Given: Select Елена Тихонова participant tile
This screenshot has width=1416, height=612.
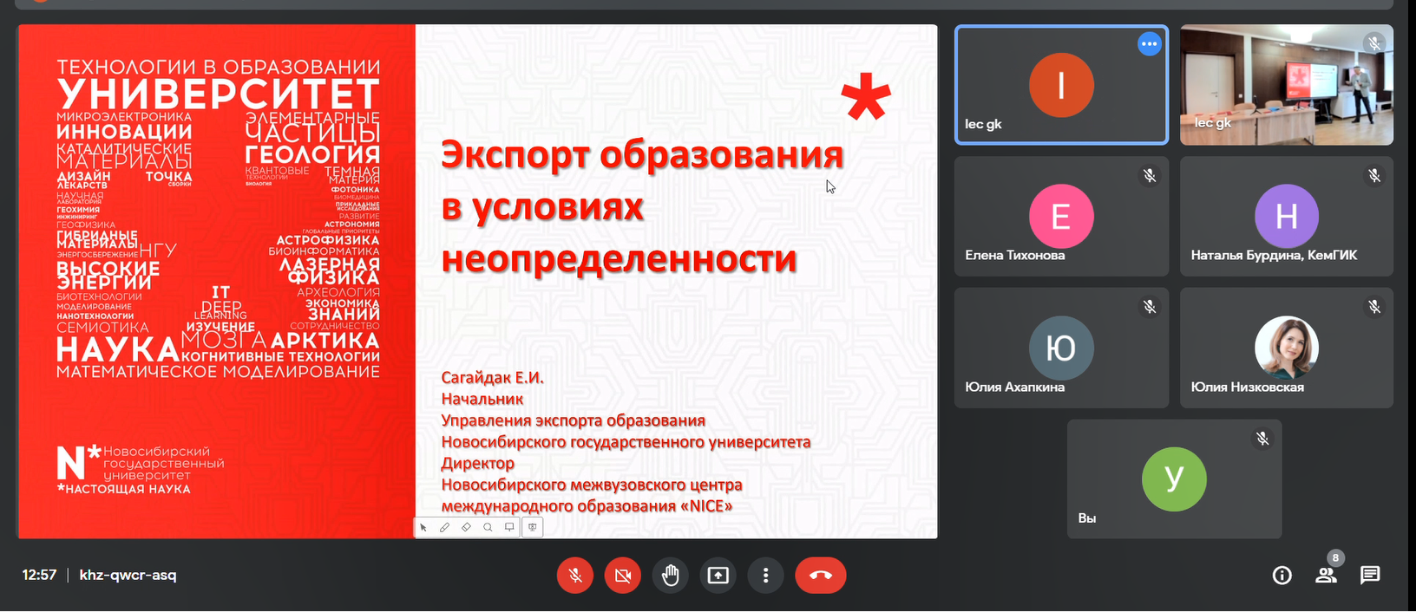Looking at the screenshot, I should point(1061,217).
